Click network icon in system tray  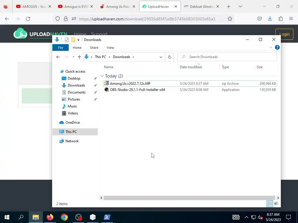(253, 217)
